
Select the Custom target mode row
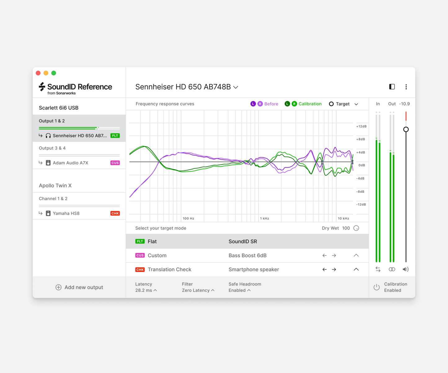[x=247, y=256]
